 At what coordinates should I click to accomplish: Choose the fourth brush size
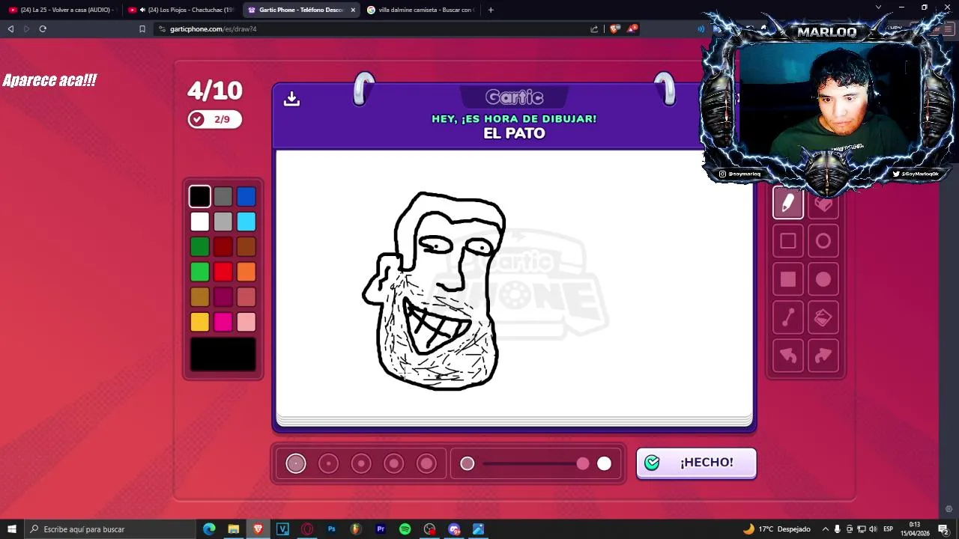394,463
